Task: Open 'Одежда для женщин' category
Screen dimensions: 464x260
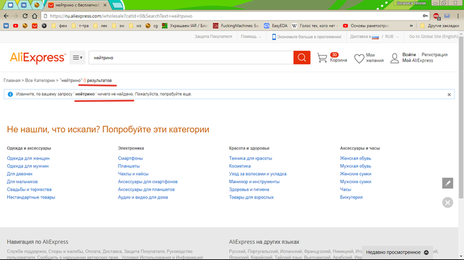Action: click(x=28, y=158)
